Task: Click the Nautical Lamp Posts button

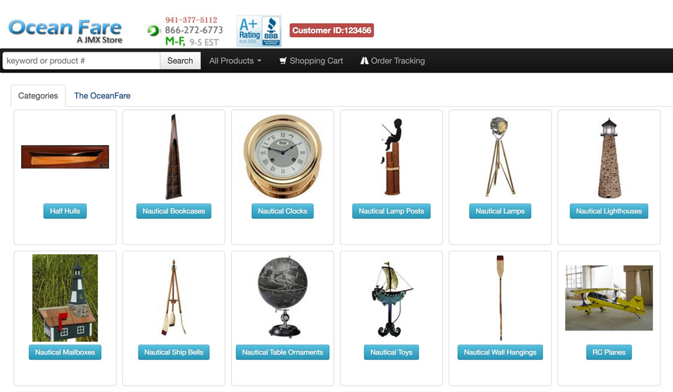Action: pos(392,211)
